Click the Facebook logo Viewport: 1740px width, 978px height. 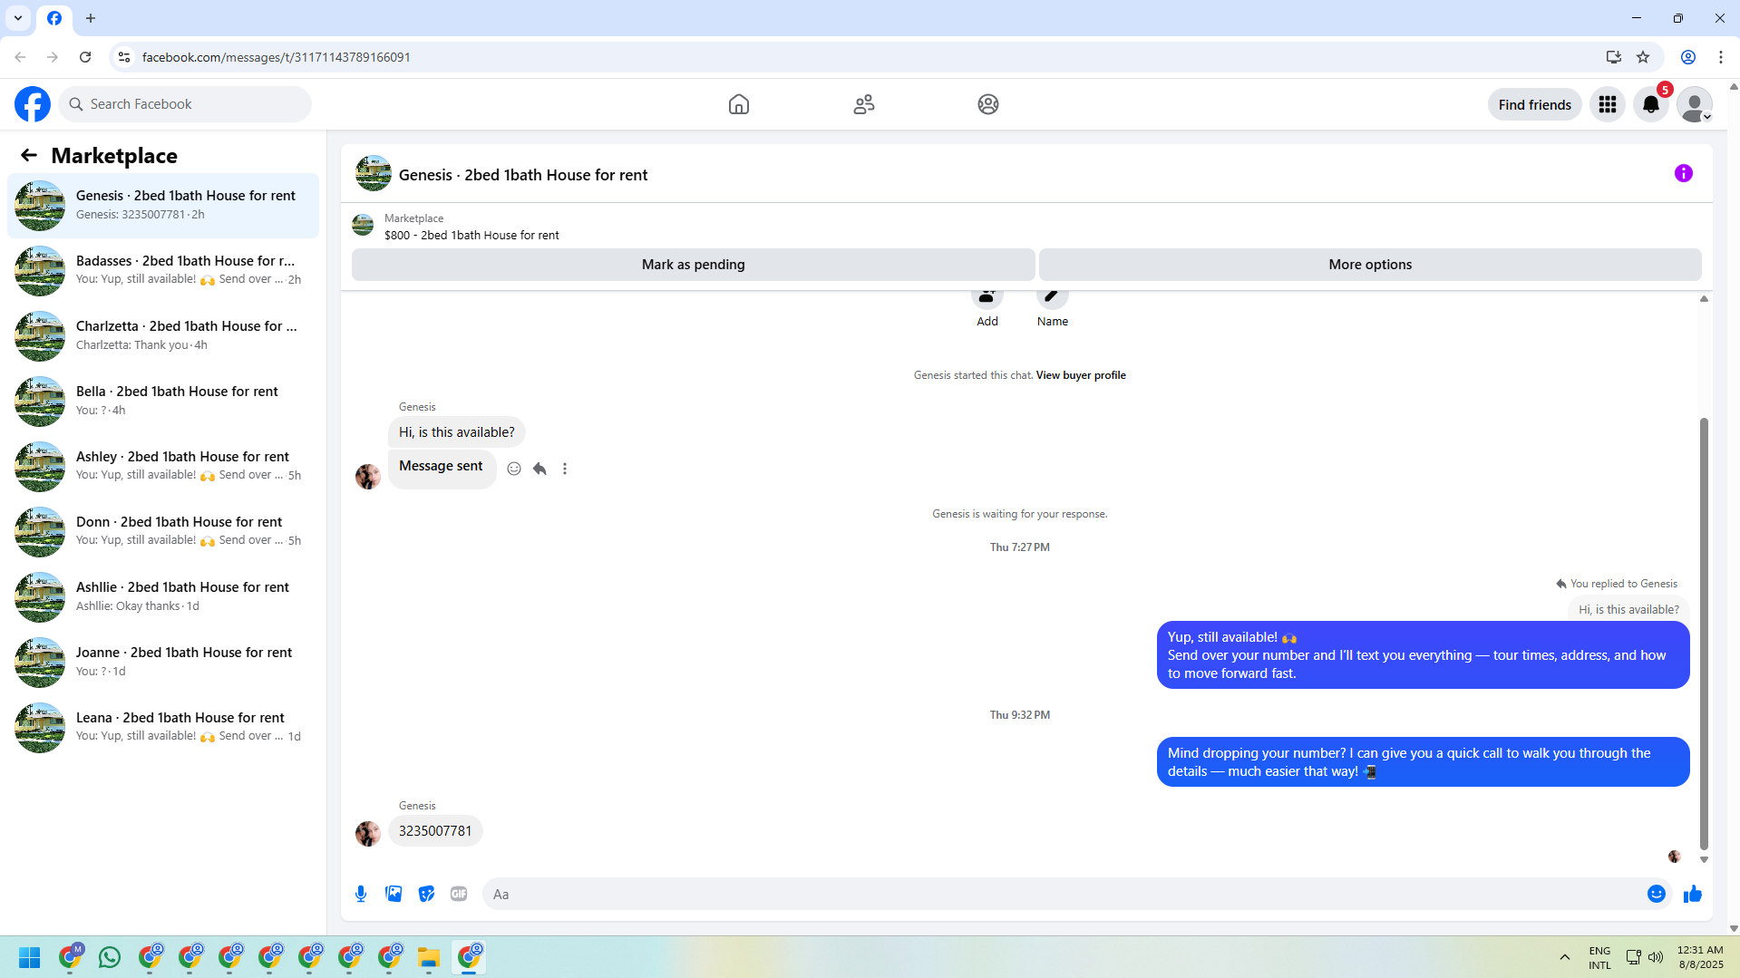click(x=33, y=104)
